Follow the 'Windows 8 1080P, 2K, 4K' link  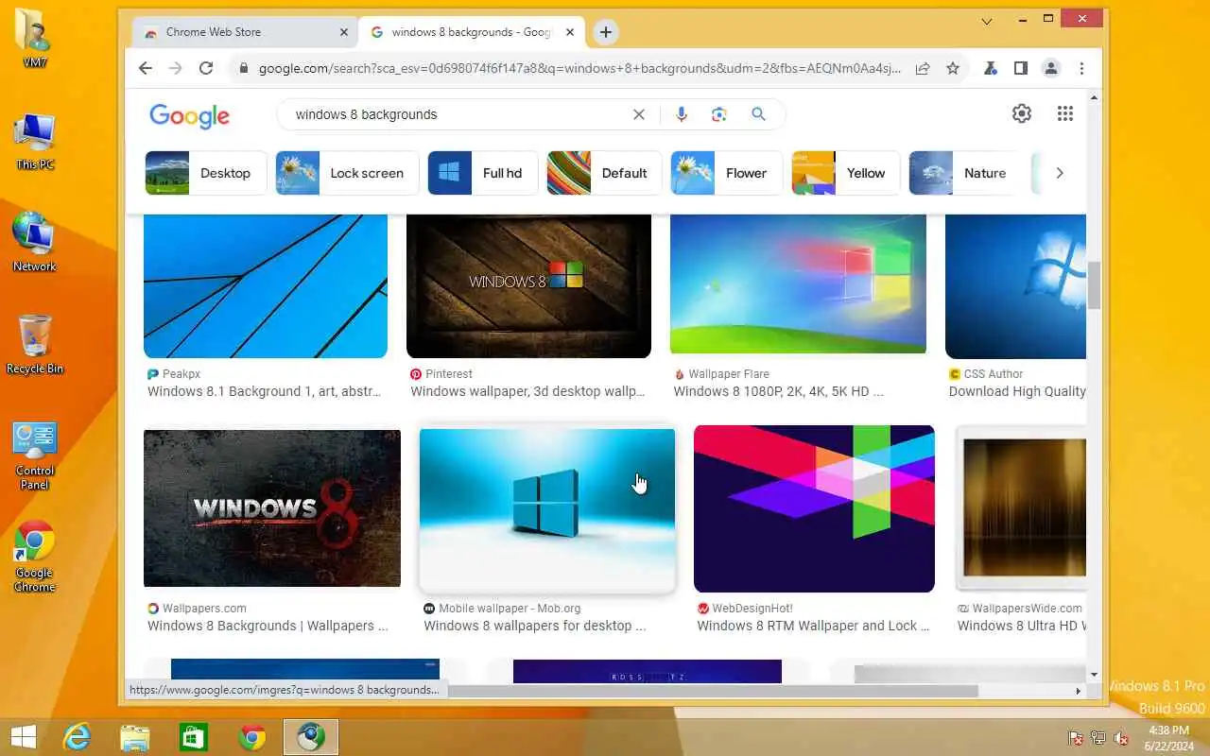(x=779, y=391)
